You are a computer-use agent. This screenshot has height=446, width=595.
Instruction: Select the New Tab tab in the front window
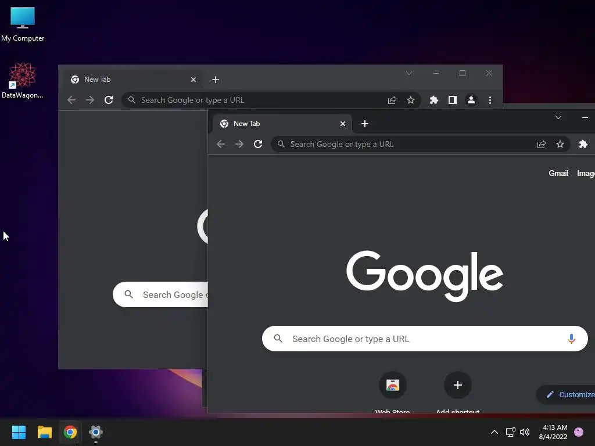[282, 124]
